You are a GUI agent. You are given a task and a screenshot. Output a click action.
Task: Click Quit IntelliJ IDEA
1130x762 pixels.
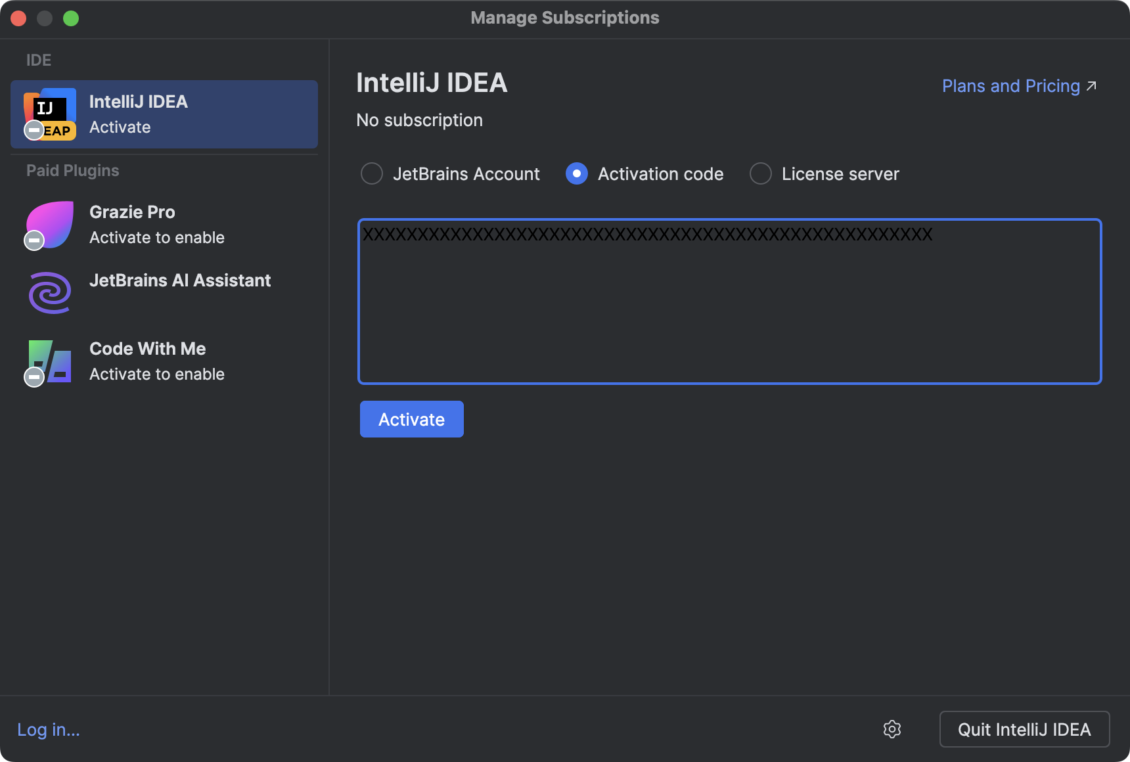click(x=1024, y=729)
